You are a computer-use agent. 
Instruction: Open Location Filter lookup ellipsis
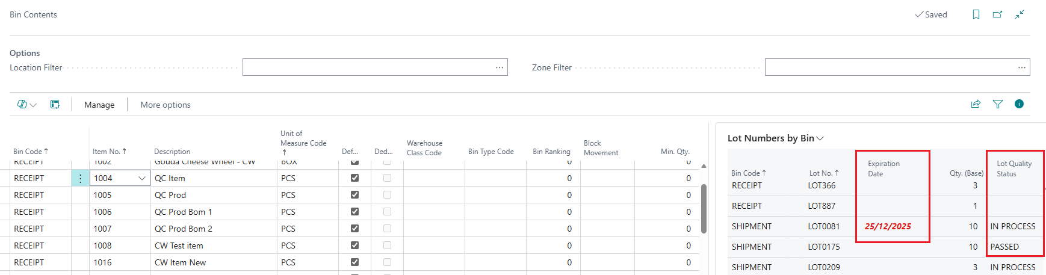(x=499, y=67)
